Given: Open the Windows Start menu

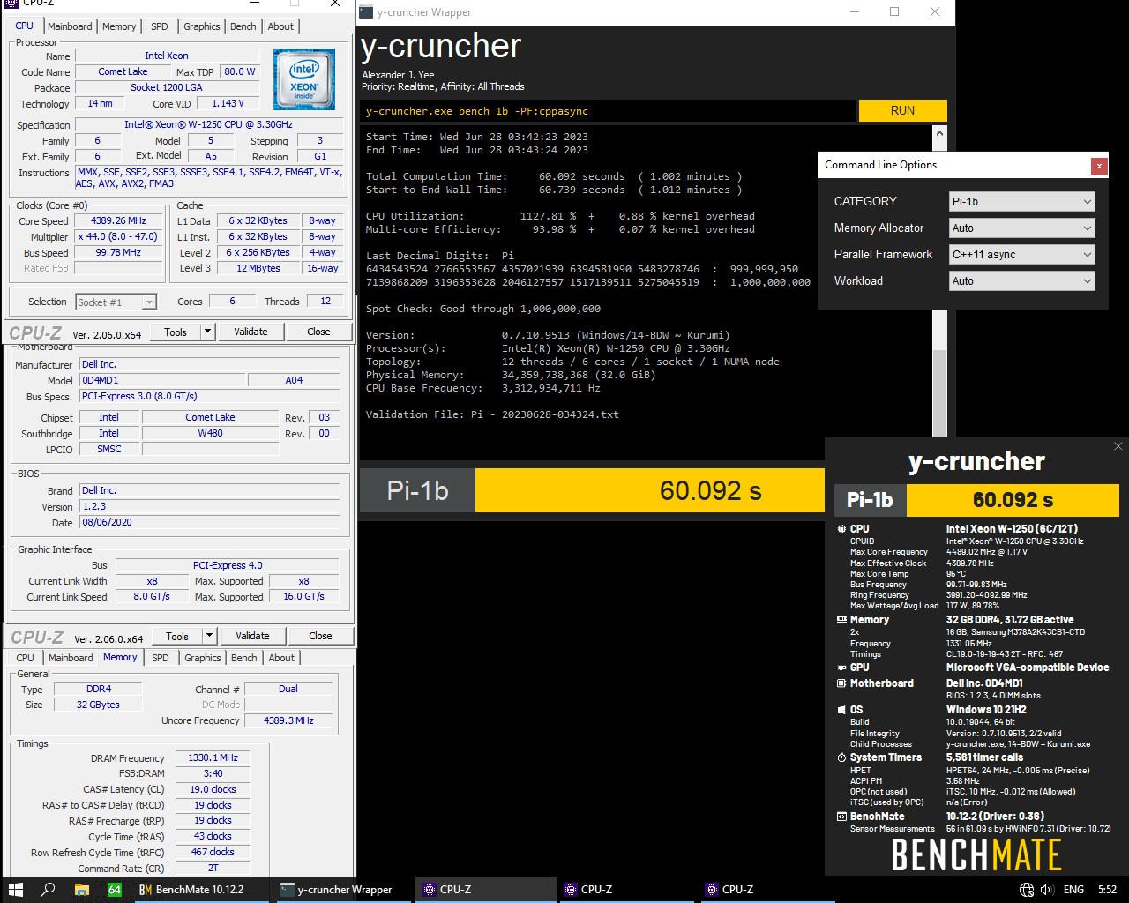Looking at the screenshot, I should tap(15, 890).
